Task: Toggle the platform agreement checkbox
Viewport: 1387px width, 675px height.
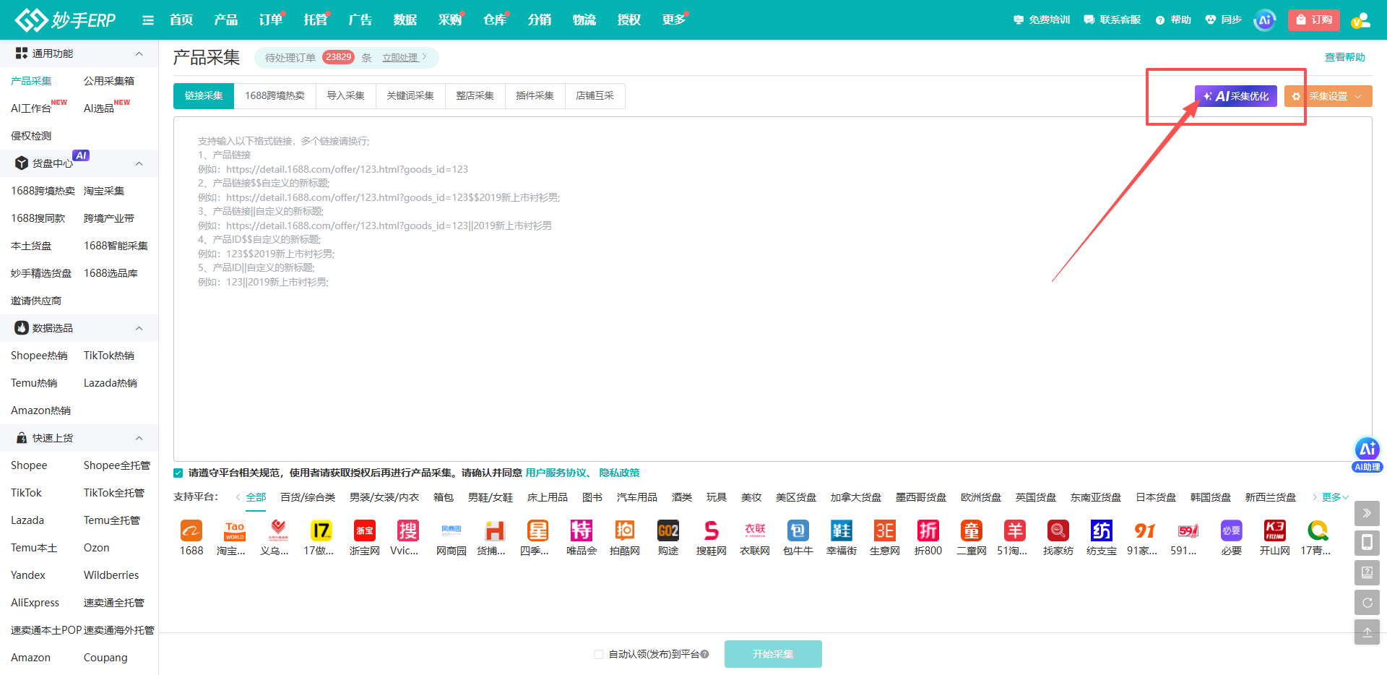Action: [178, 473]
